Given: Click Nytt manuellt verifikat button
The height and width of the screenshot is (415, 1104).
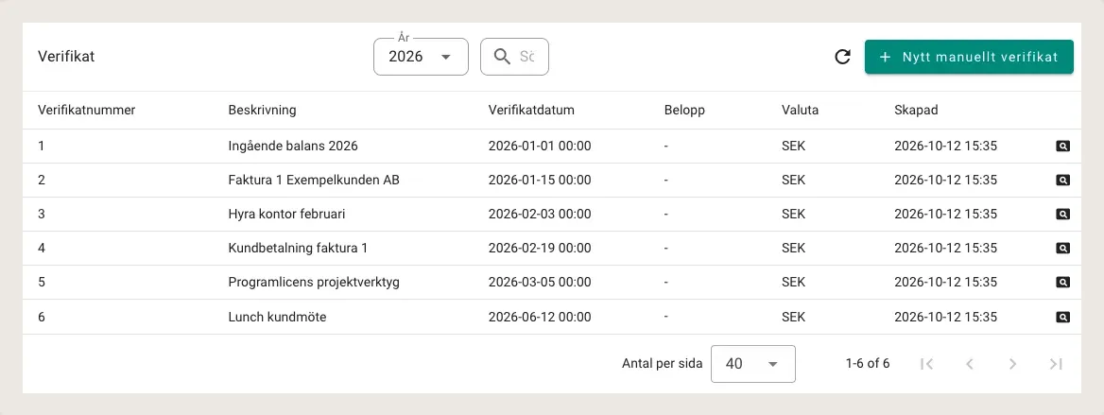Looking at the screenshot, I should (x=969, y=57).
